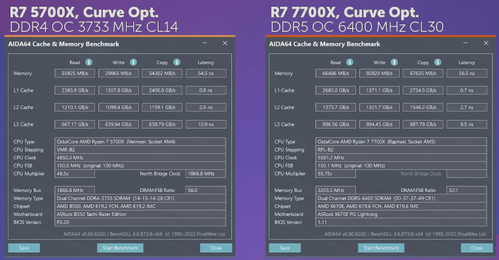Click Memory Bus field 3203.5 MHz
Image resolution: width=499 pixels, height=260 pixels.
(336, 190)
